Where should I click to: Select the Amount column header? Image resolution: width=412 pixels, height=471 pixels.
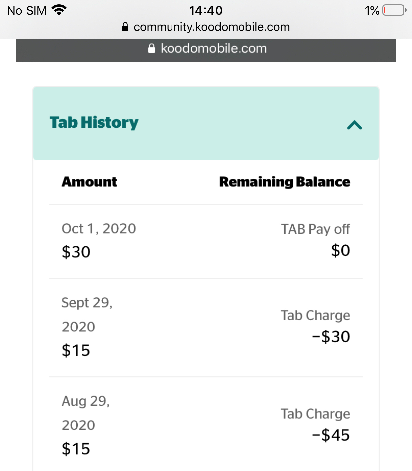tap(89, 182)
